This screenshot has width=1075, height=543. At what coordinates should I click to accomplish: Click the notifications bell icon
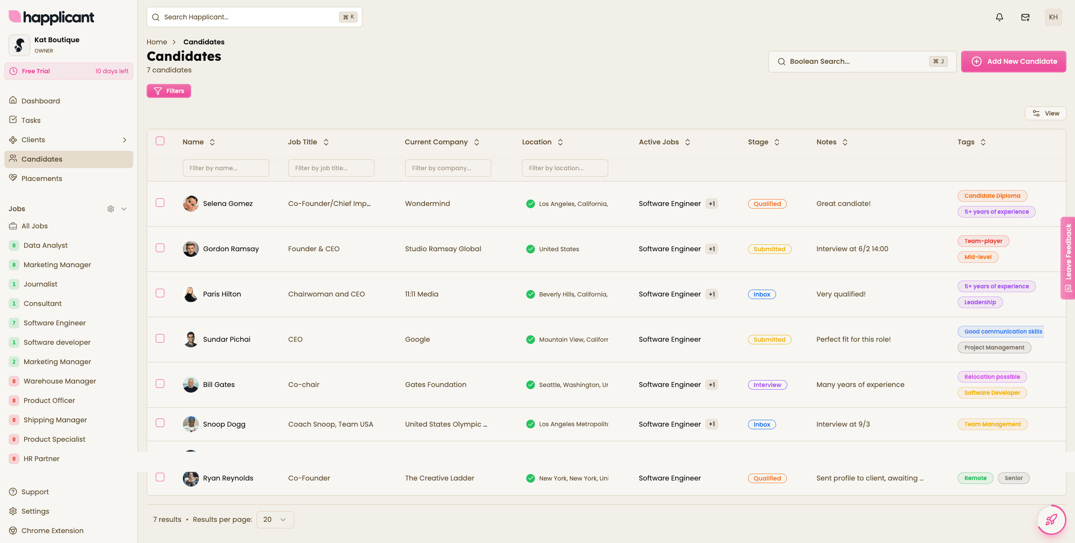click(x=999, y=17)
